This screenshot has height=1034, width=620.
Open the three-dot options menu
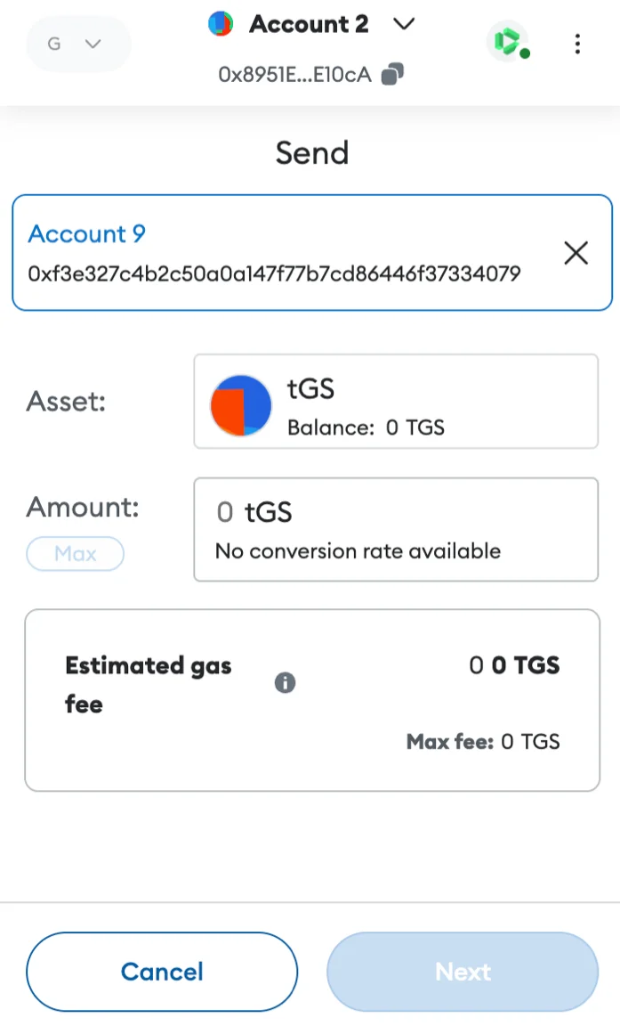point(577,44)
